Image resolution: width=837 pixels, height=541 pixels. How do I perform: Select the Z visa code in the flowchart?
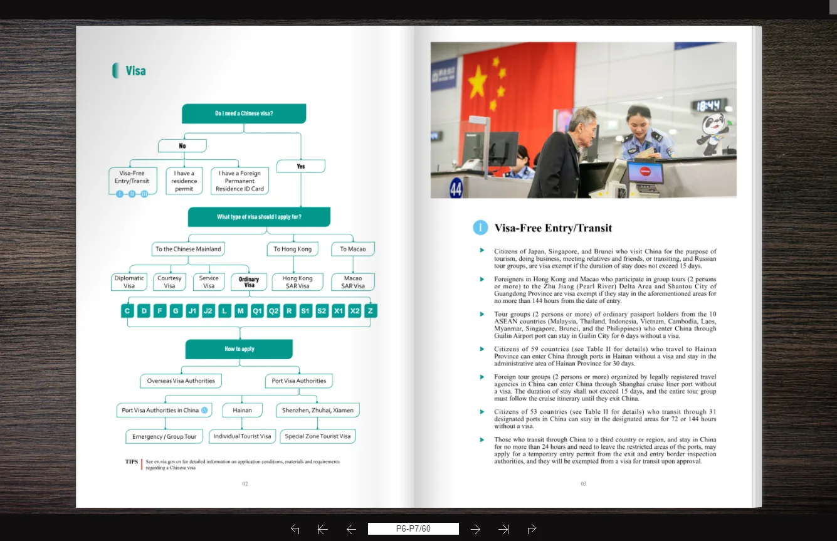click(370, 310)
